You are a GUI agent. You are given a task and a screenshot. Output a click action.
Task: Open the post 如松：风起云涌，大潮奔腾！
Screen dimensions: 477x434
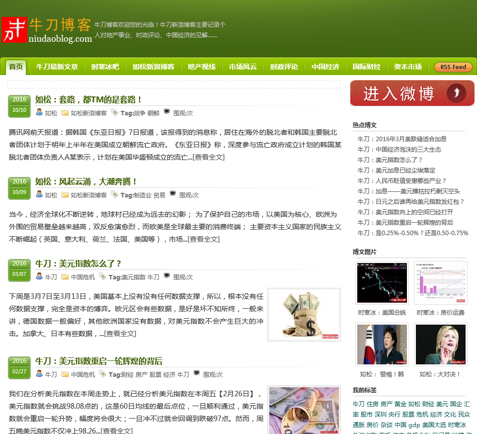click(86, 181)
